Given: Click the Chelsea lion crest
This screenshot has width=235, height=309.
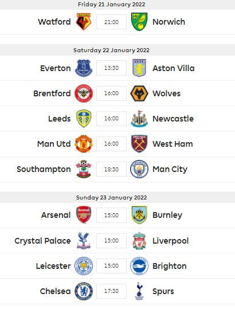Looking at the screenshot, I should pyautogui.click(x=84, y=291).
